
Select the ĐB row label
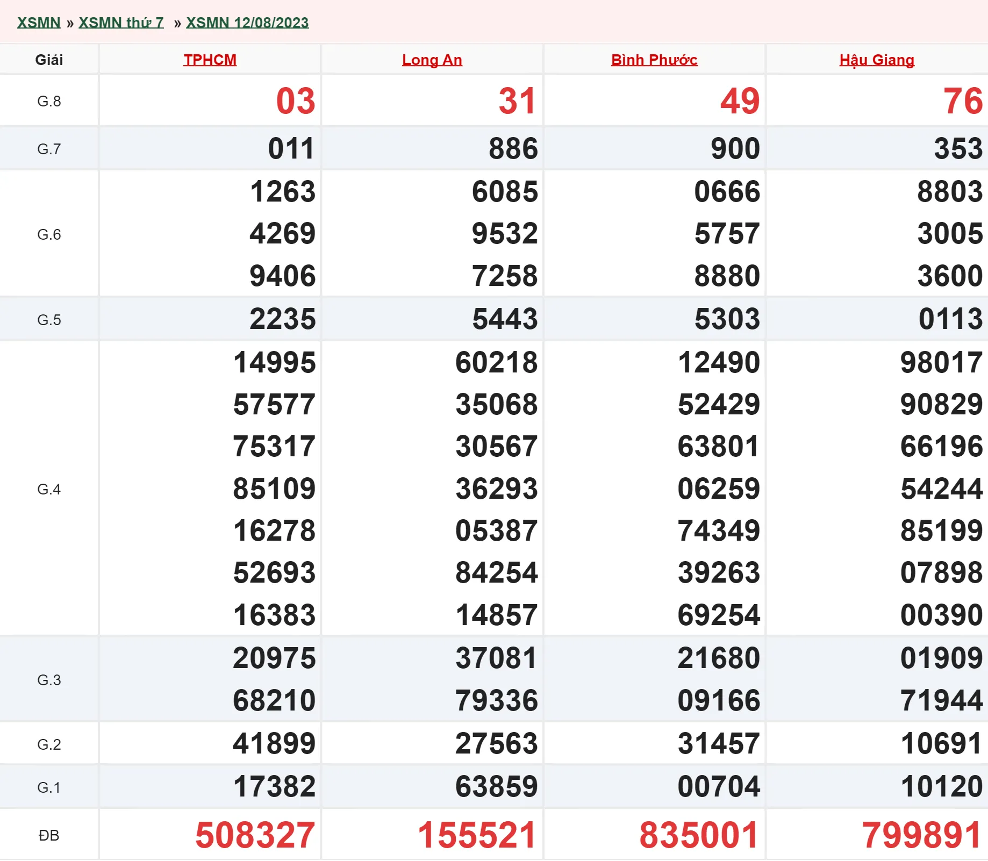pos(49,835)
